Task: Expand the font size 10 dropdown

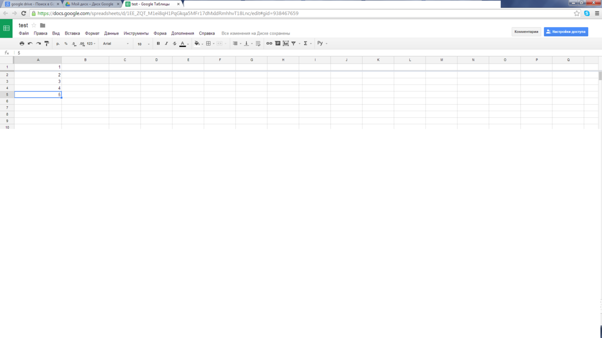Action: [143, 44]
